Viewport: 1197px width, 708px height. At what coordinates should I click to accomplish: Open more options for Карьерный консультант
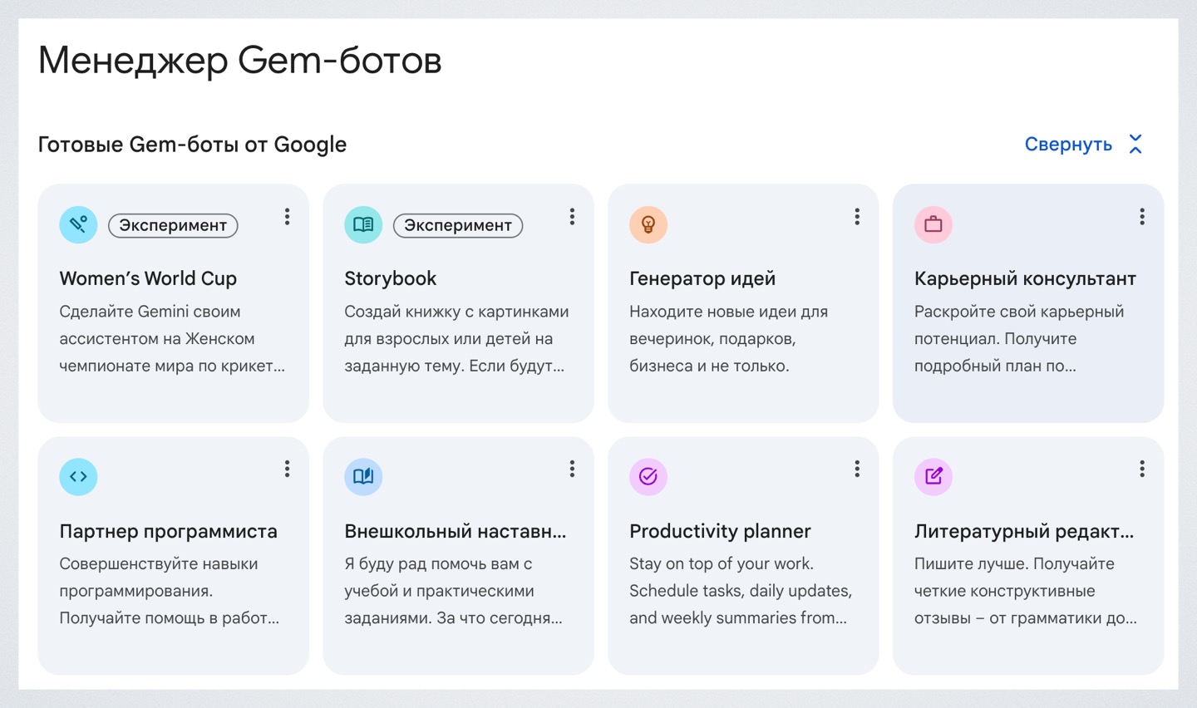coord(1142,217)
